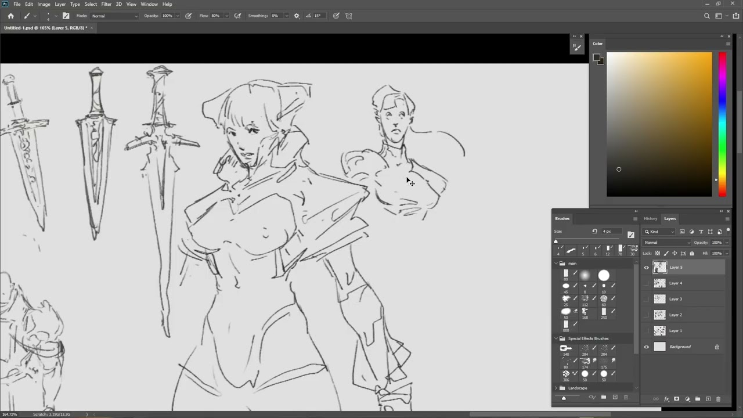Hide Layer 5 visibility eye
743x418 pixels.
[647, 268]
